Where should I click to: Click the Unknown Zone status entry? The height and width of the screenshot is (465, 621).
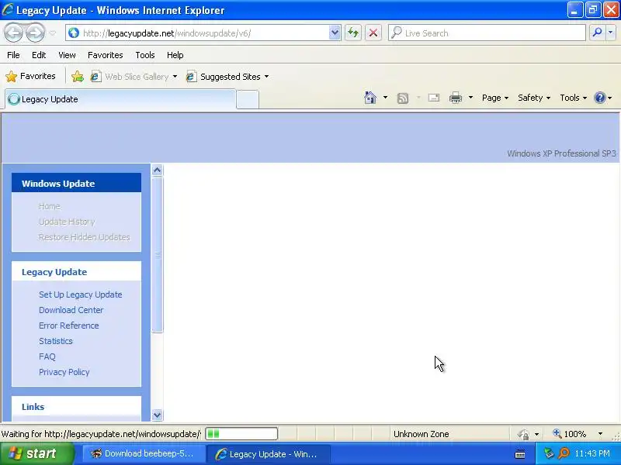coord(421,434)
